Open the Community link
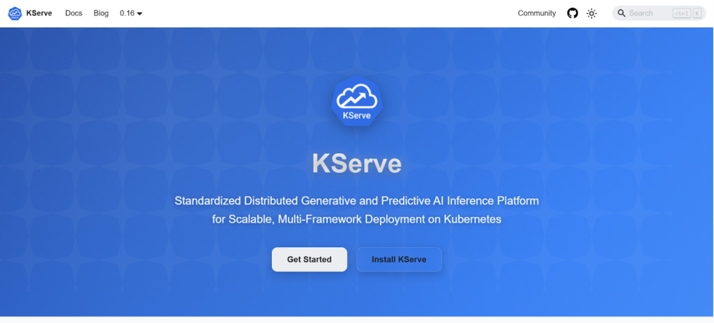Image resolution: width=714 pixels, height=323 pixels. click(x=536, y=13)
